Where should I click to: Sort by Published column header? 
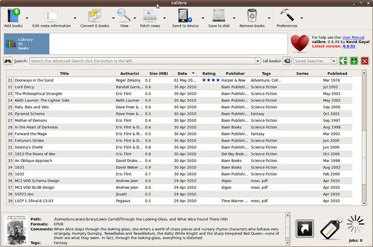337,73
